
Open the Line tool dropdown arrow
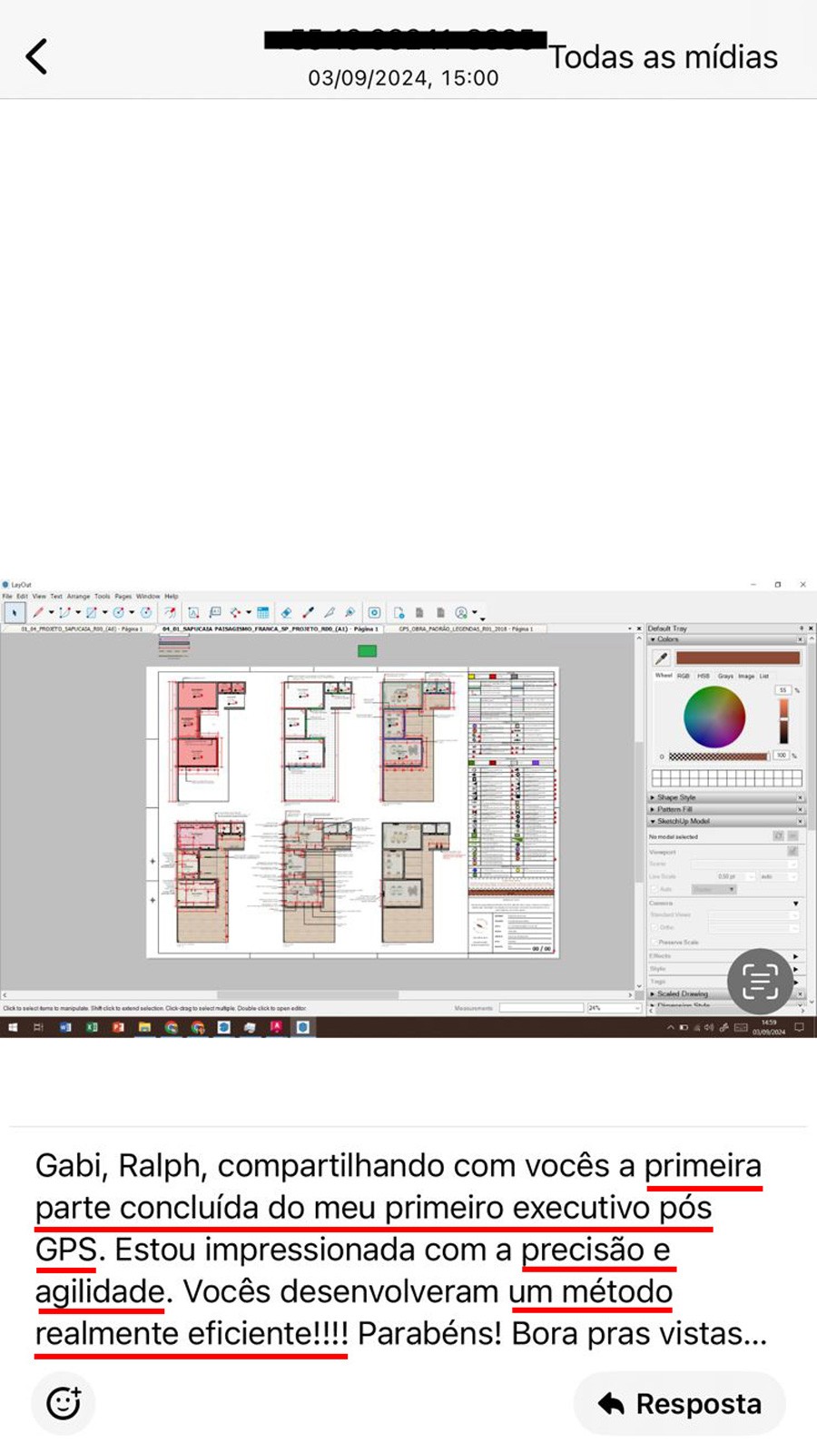tap(51, 613)
